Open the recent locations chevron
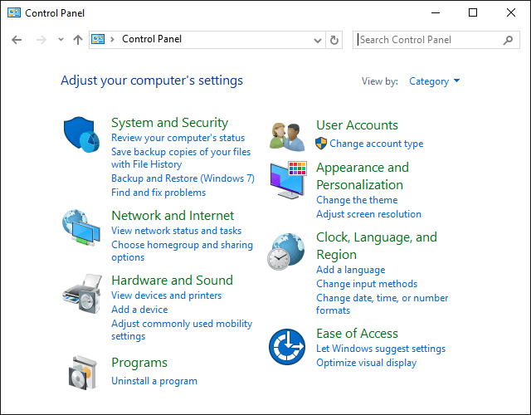The width and height of the screenshot is (531, 415). 61,40
